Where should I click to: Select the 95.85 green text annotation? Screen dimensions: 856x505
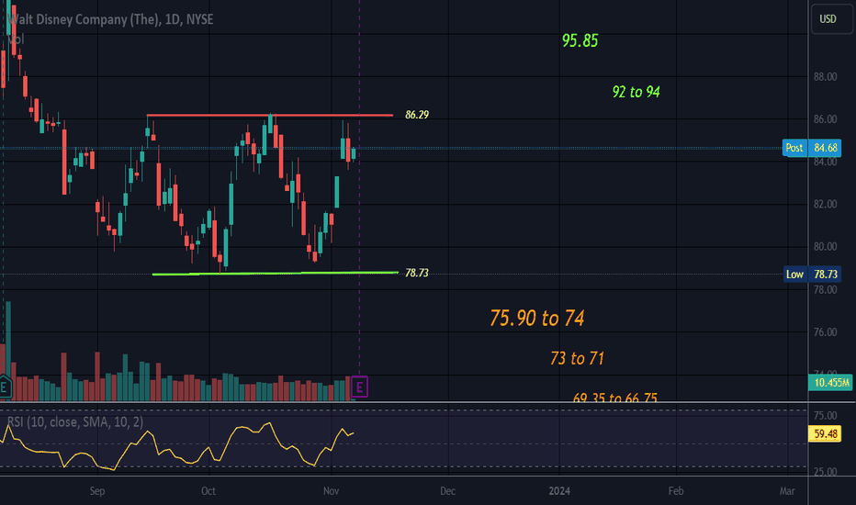(580, 40)
